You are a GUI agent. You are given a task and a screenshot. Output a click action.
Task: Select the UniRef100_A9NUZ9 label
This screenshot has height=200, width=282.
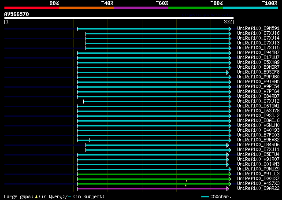tap(258, 169)
